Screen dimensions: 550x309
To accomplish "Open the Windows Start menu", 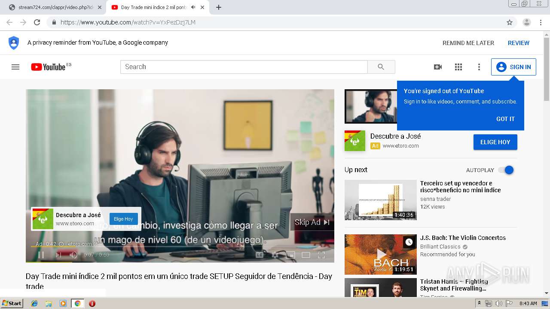I will click(12, 303).
